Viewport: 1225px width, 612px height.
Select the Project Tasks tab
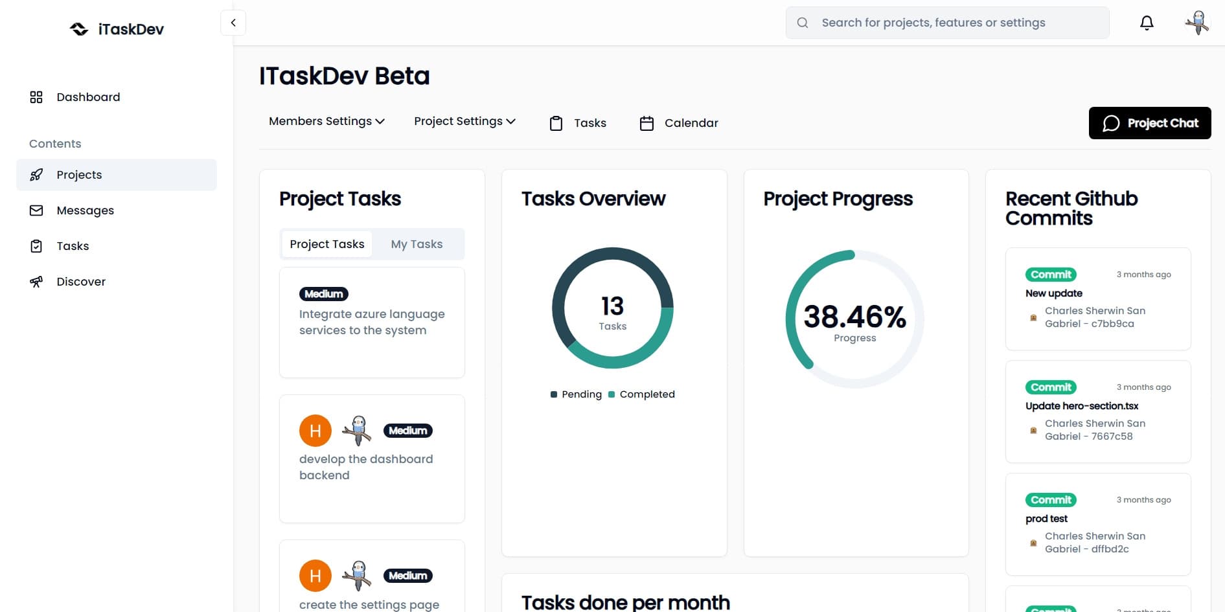click(327, 244)
